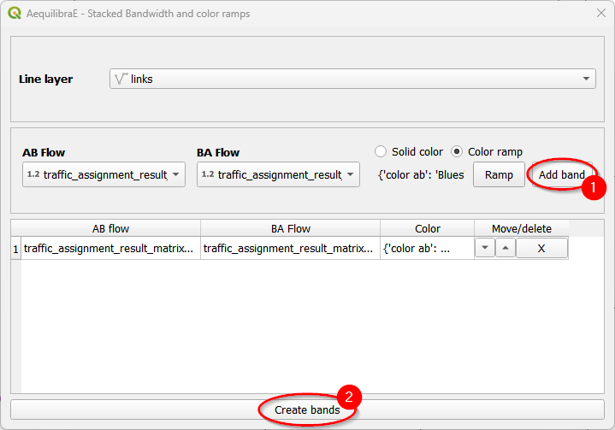Click the BA Flow table column header
Image resolution: width=615 pixels, height=430 pixels.
[291, 228]
